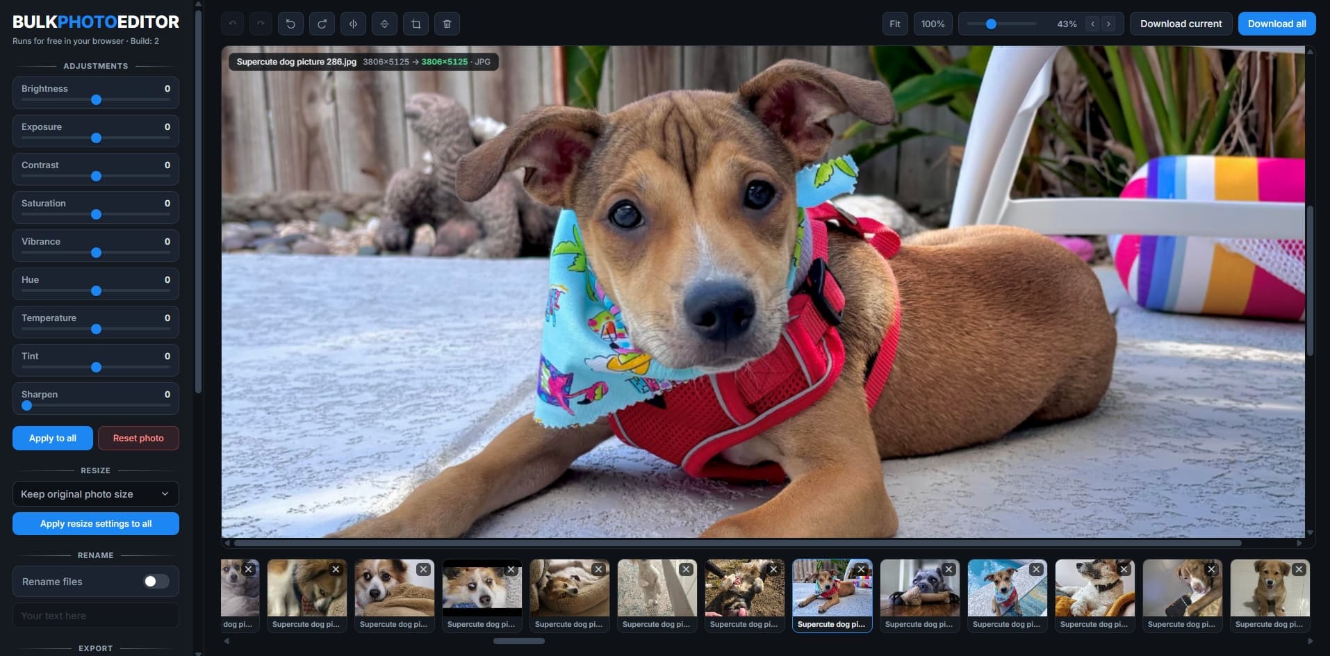This screenshot has height=656, width=1330.
Task: Toggle the Rename files switch
Action: (156, 582)
